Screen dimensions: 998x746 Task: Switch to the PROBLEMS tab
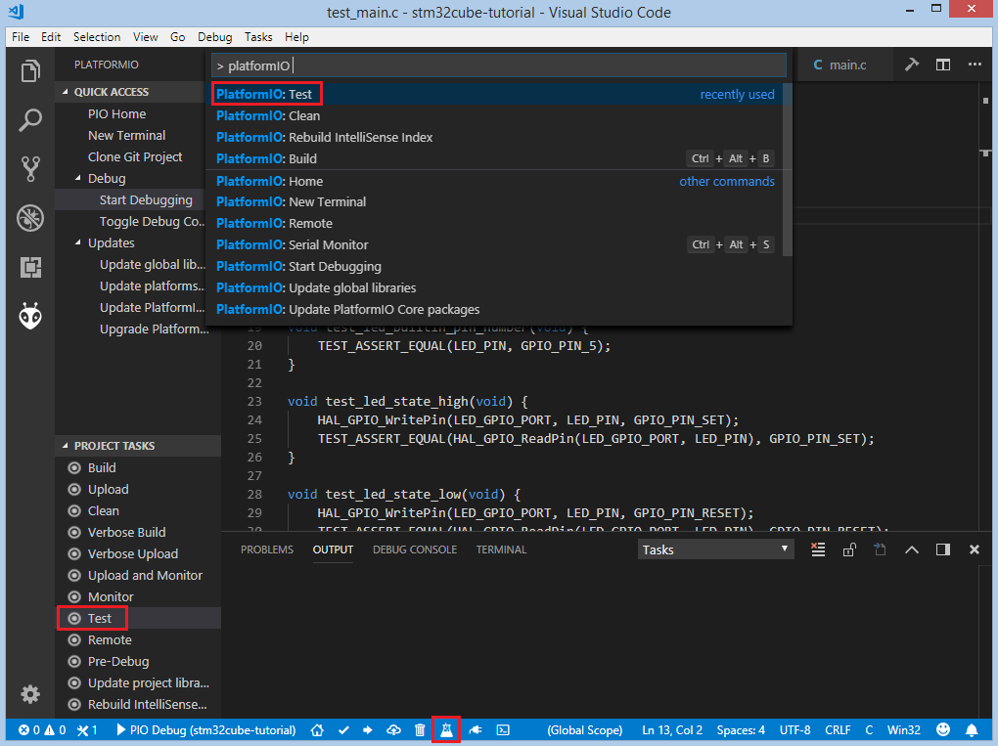pyautogui.click(x=267, y=549)
